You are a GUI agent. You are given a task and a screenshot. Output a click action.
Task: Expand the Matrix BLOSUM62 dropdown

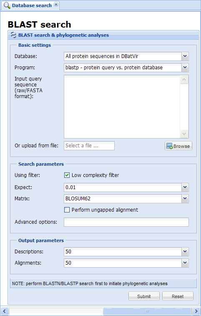[185, 199]
